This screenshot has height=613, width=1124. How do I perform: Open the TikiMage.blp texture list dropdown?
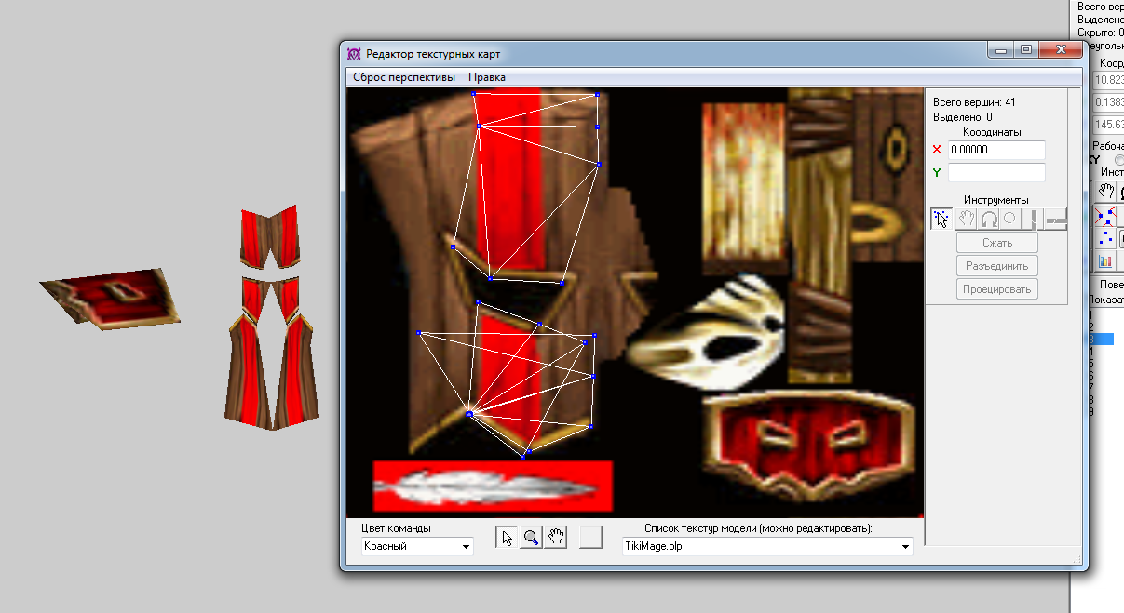(767, 546)
